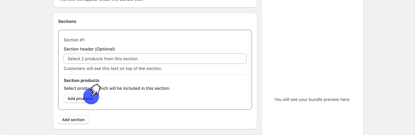This screenshot has height=135, width=415.
Task: Click blank area of the preview panel
Action: (312, 49)
